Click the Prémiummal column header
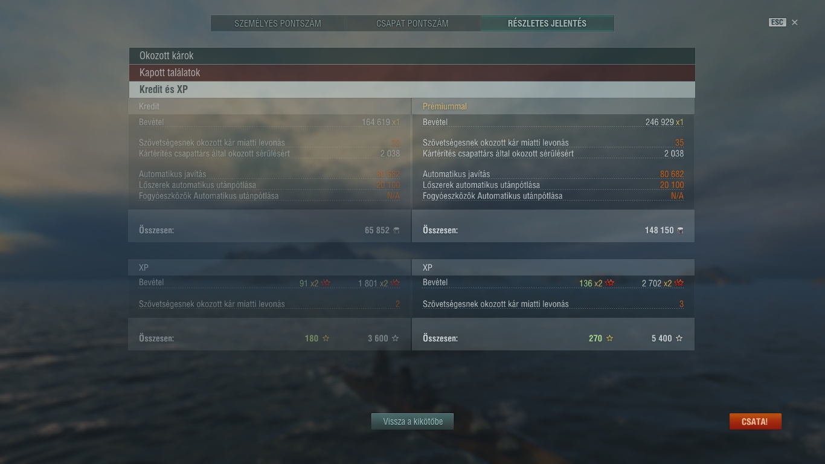Screen dimensions: 825x464 (x=445, y=106)
